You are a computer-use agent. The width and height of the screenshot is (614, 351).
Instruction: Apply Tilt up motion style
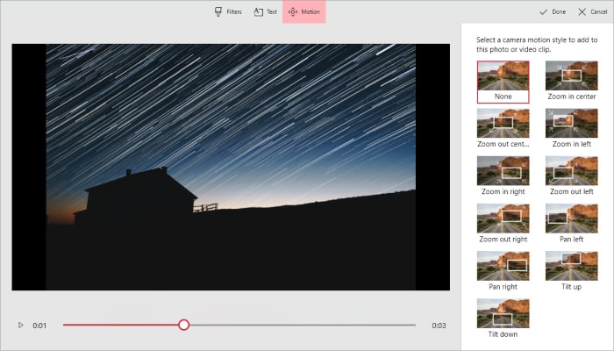(572, 271)
